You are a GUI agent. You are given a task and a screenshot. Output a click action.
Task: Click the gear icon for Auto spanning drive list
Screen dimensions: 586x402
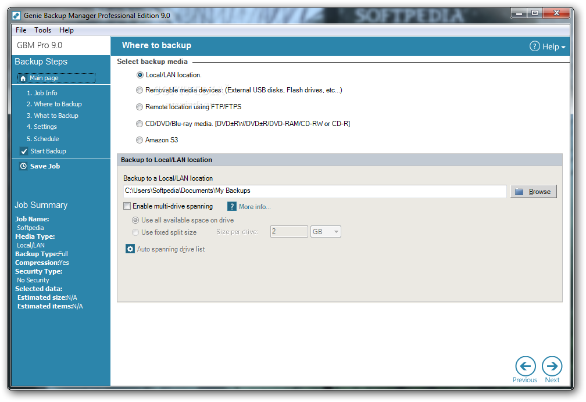coord(130,249)
